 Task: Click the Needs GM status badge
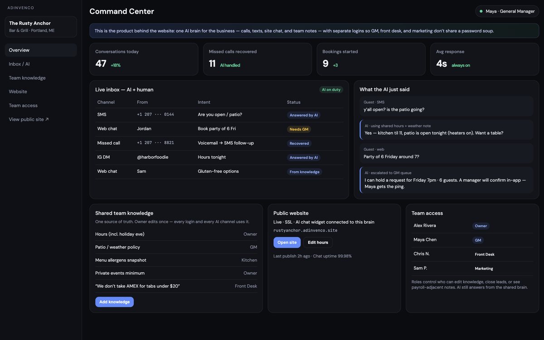click(299, 129)
